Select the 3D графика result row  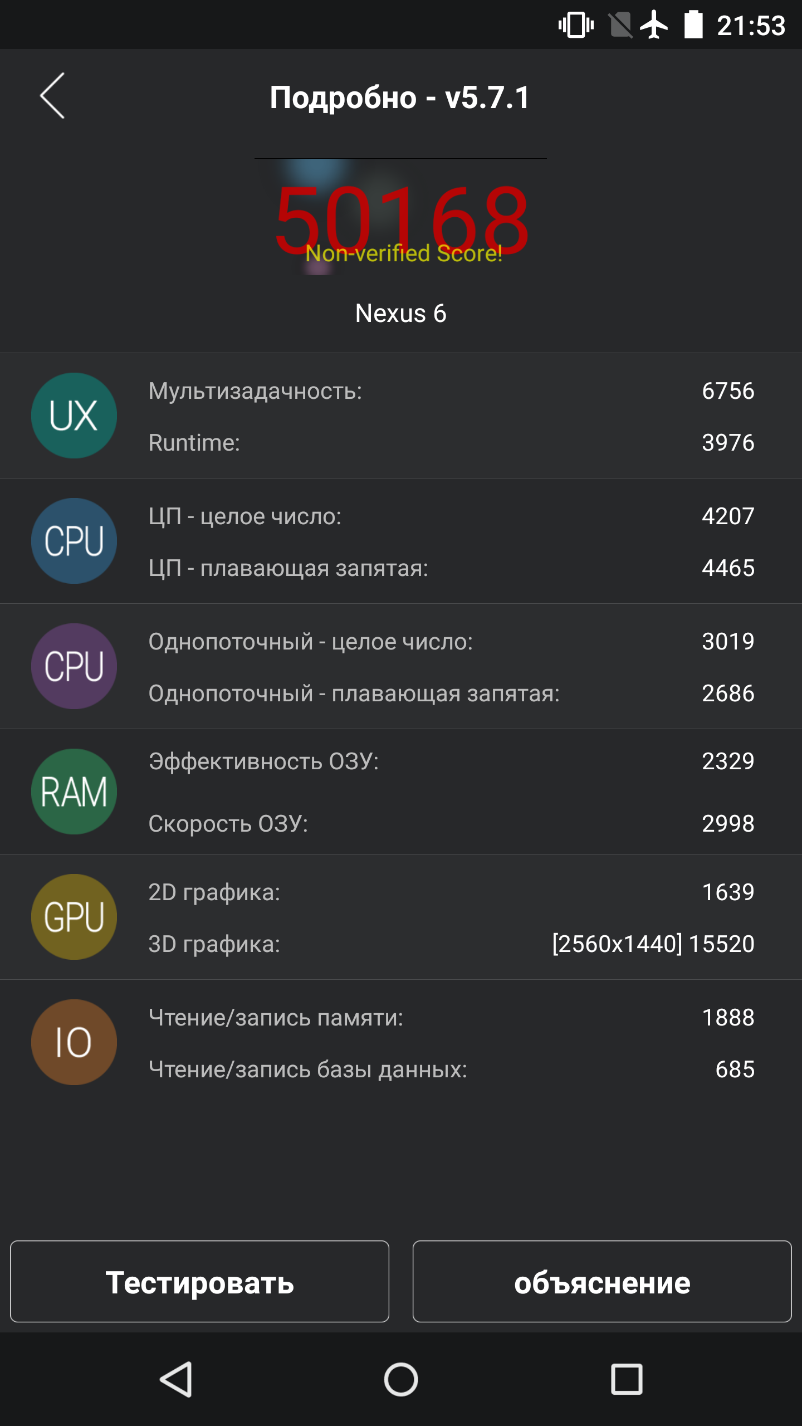coord(451,944)
